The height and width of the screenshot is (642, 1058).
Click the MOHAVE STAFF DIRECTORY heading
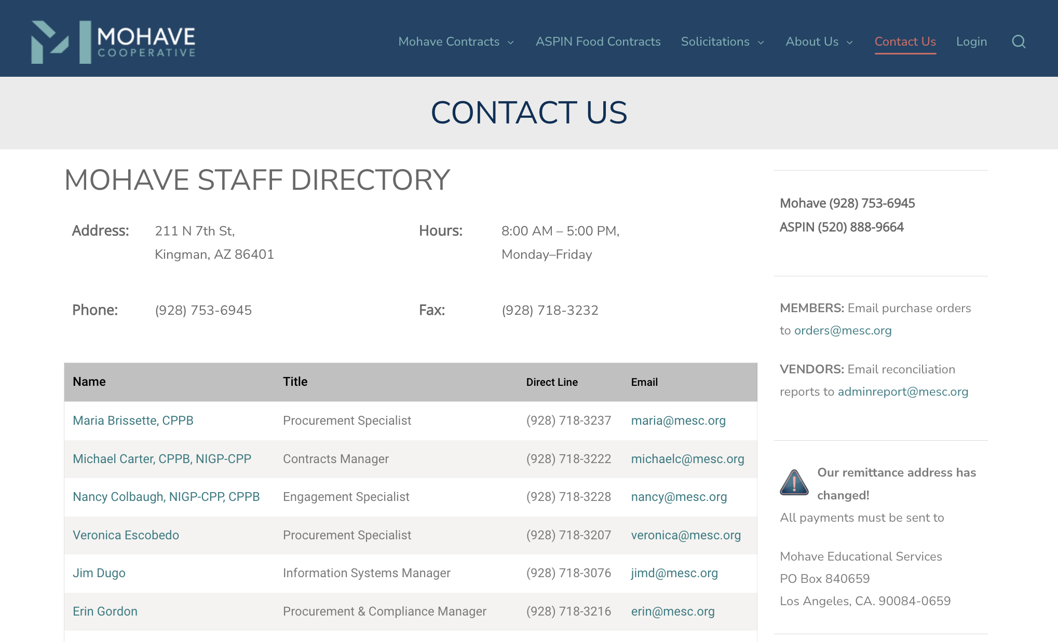pyautogui.click(x=257, y=180)
